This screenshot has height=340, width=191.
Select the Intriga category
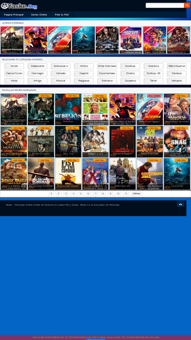pos(38,81)
